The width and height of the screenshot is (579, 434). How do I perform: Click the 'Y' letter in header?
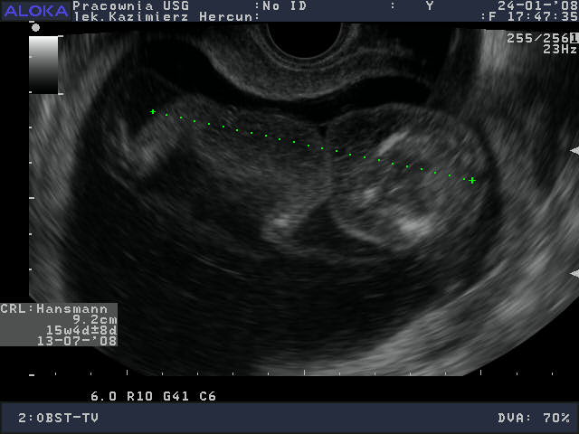pyautogui.click(x=430, y=6)
